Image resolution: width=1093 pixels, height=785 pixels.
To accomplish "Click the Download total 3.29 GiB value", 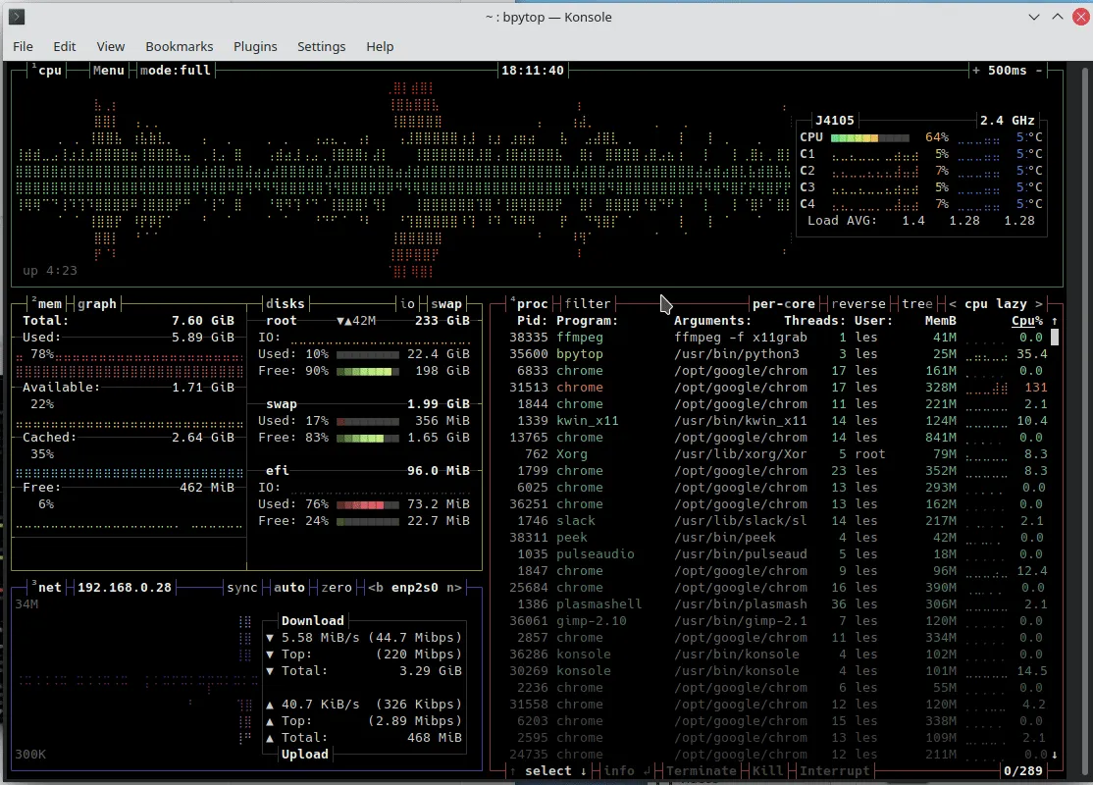I will coord(430,670).
